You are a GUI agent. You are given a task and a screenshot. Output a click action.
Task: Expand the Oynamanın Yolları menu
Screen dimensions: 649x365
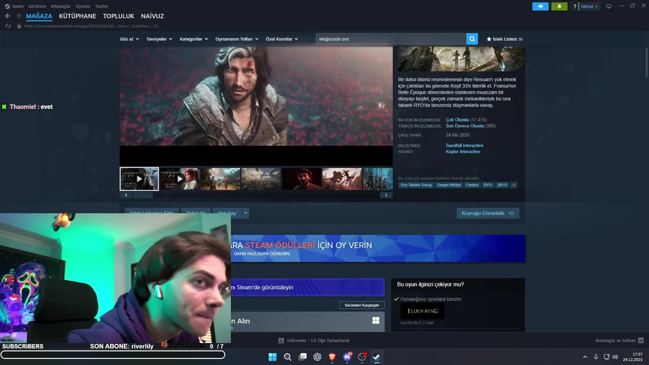(x=237, y=39)
